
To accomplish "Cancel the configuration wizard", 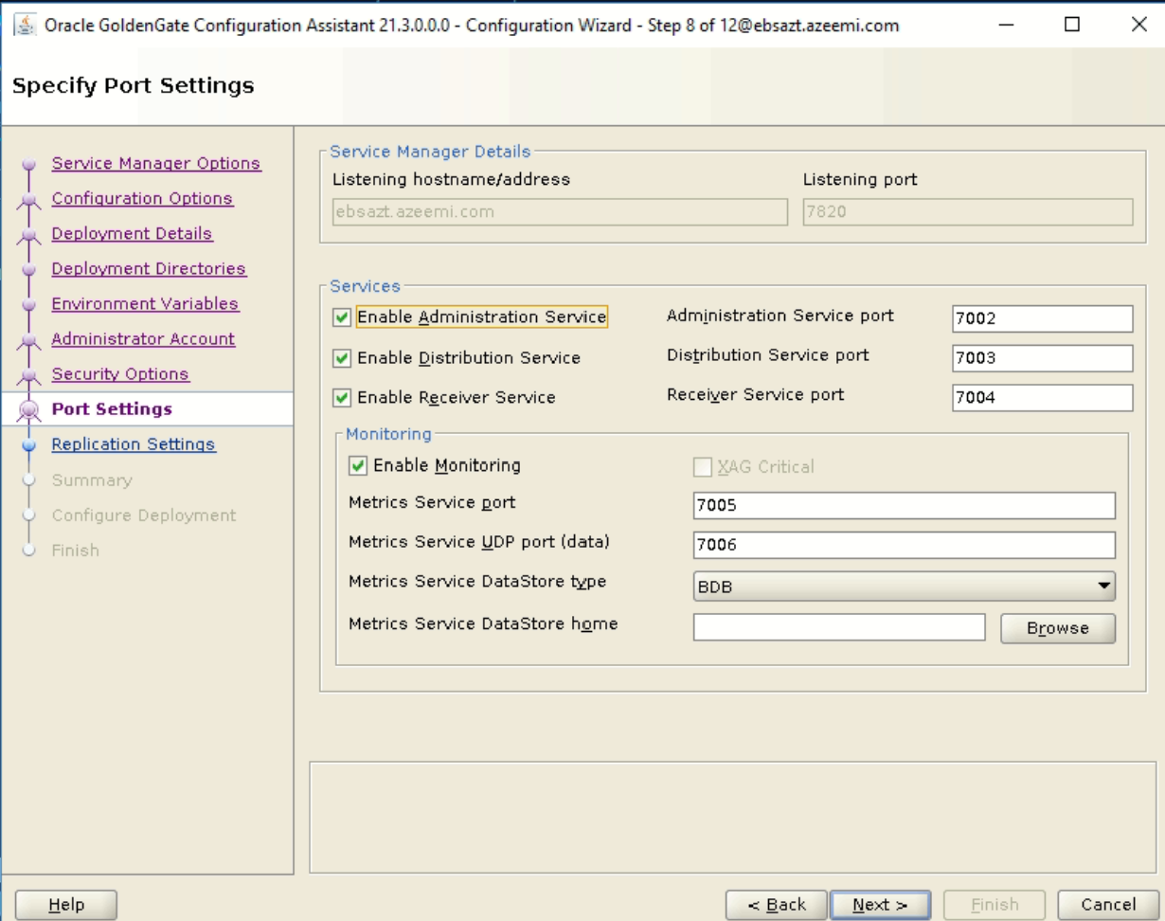I will pos(1108,905).
